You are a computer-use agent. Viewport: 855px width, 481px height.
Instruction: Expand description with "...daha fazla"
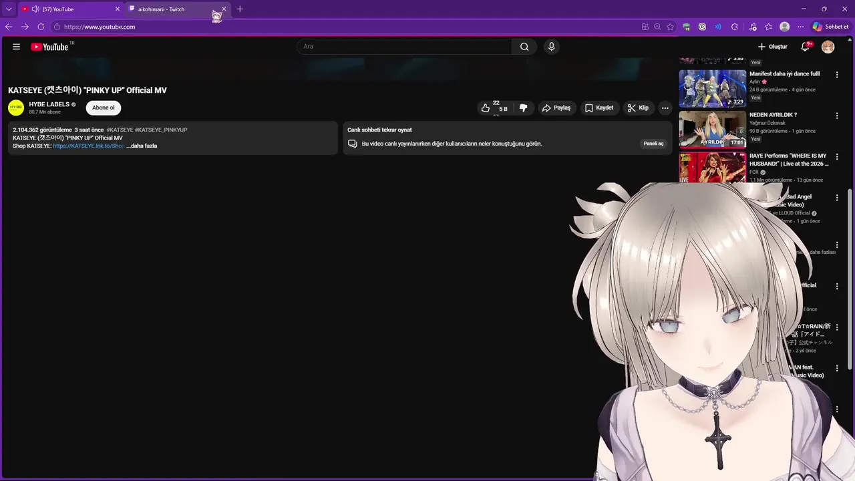pyautogui.click(x=142, y=146)
